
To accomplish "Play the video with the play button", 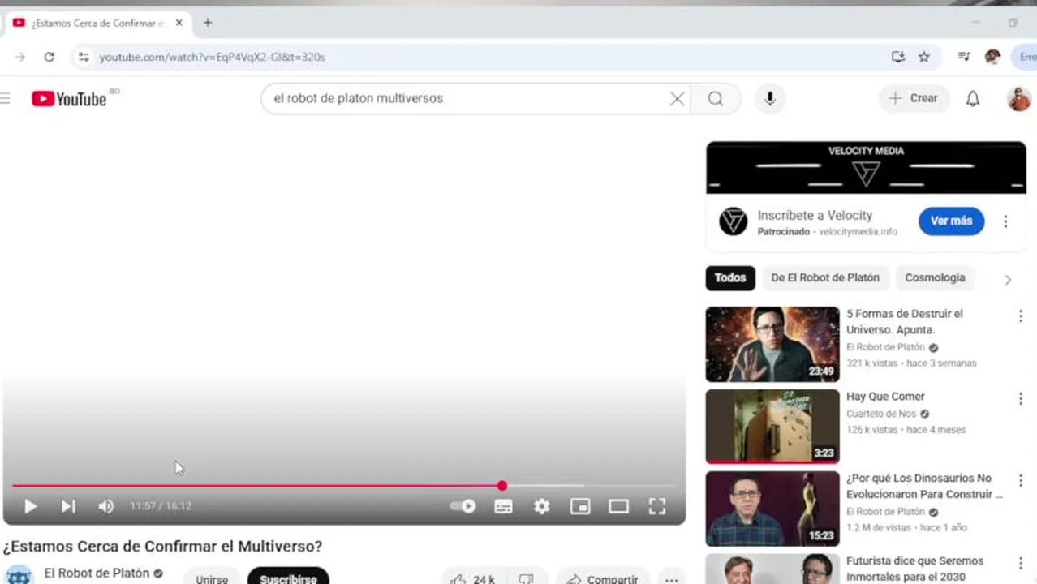I will (x=30, y=506).
